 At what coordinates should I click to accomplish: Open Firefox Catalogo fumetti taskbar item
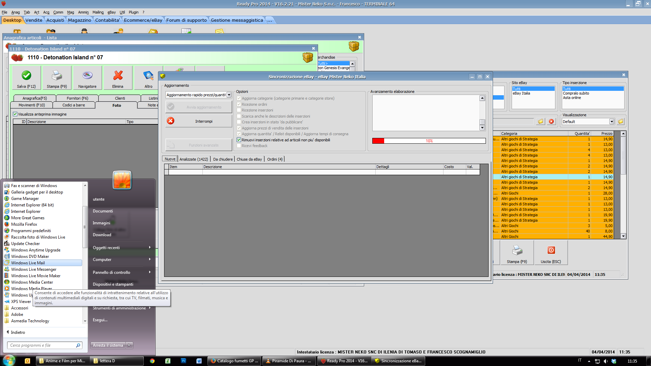pos(234,361)
